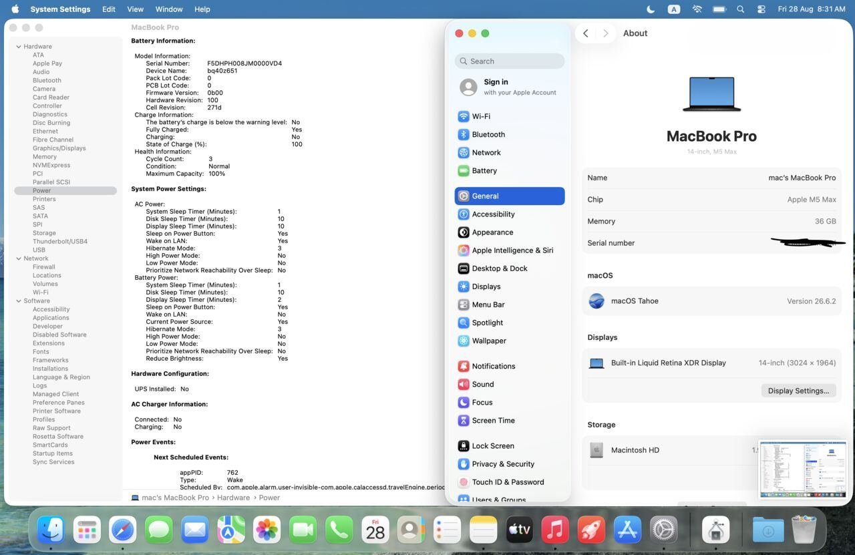Viewport: 855px width, 555px height.
Task: Open Spotlight search in menu bar
Action: click(x=740, y=9)
